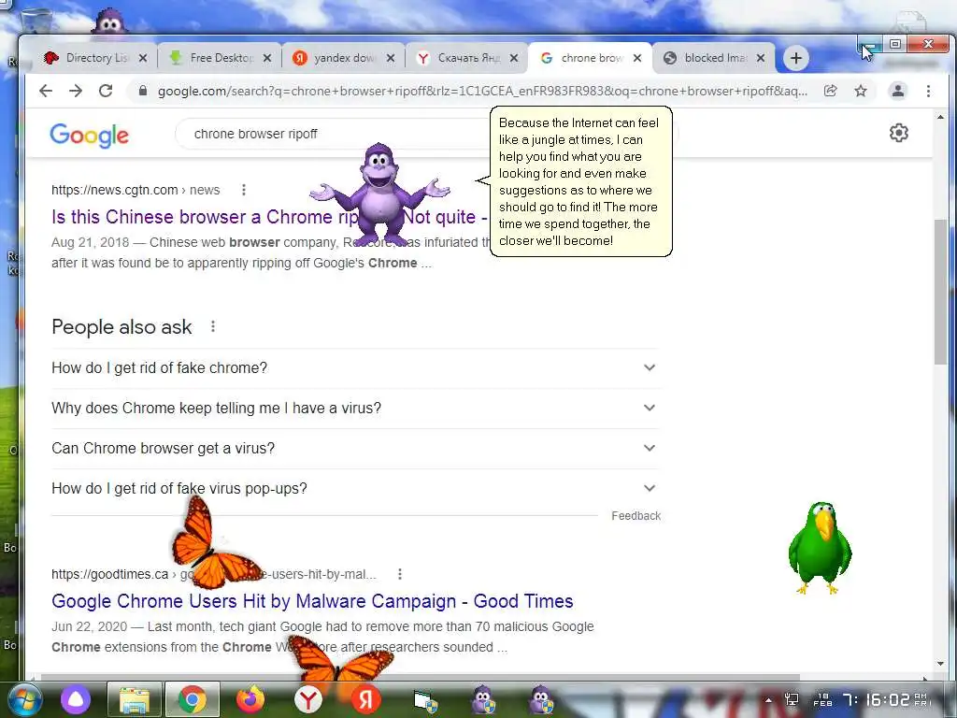Click the green parrot agent character
Screen dimensions: 957x718
point(820,548)
